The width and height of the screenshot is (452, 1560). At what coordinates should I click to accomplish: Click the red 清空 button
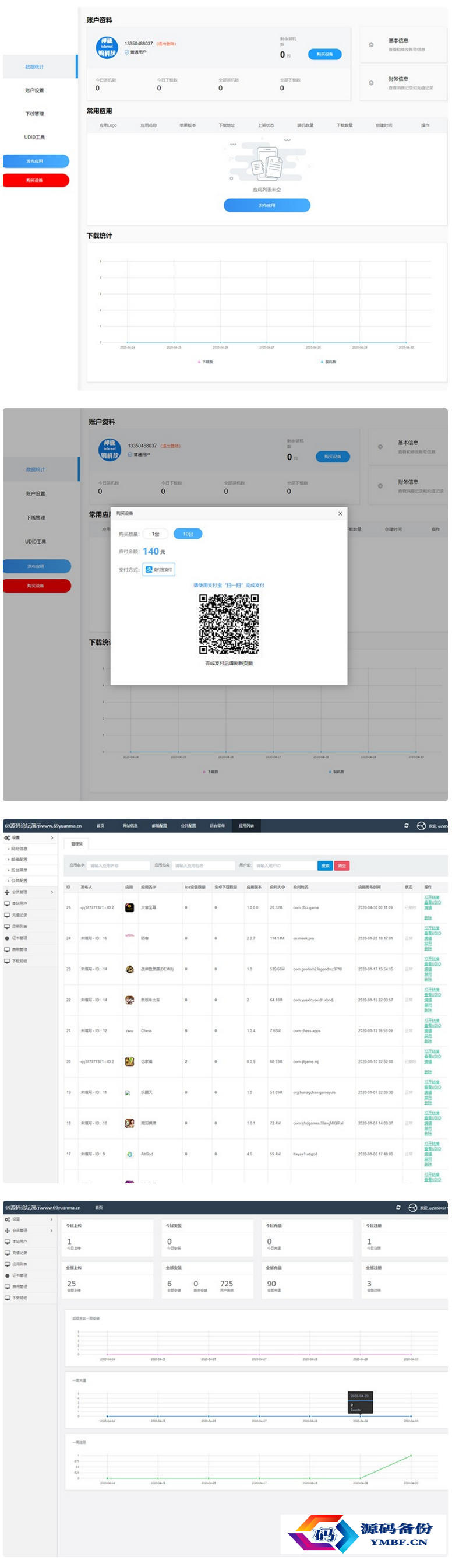point(342,865)
